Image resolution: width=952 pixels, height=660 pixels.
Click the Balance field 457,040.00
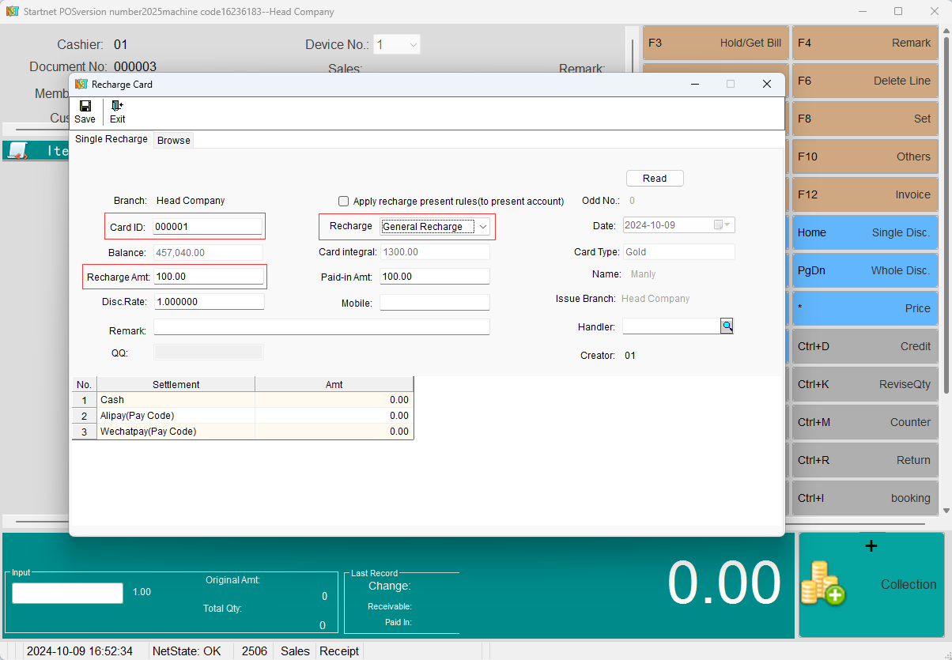click(x=207, y=253)
